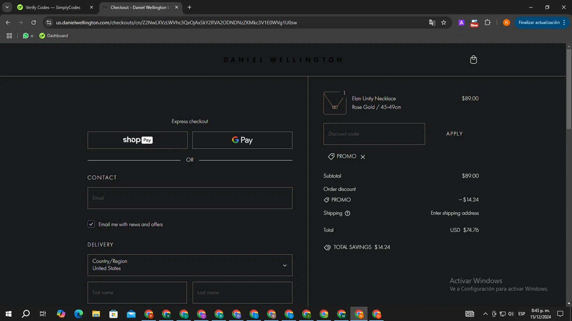Open the Copilot taskbar icon
This screenshot has width=572, height=321.
(x=61, y=314)
